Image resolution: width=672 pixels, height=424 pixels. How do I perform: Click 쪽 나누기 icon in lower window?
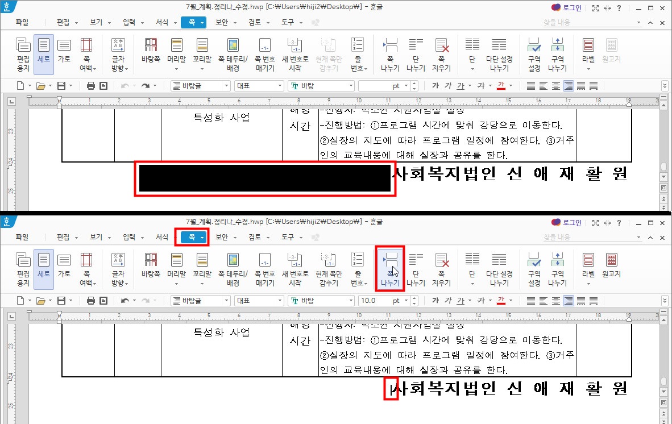390,269
